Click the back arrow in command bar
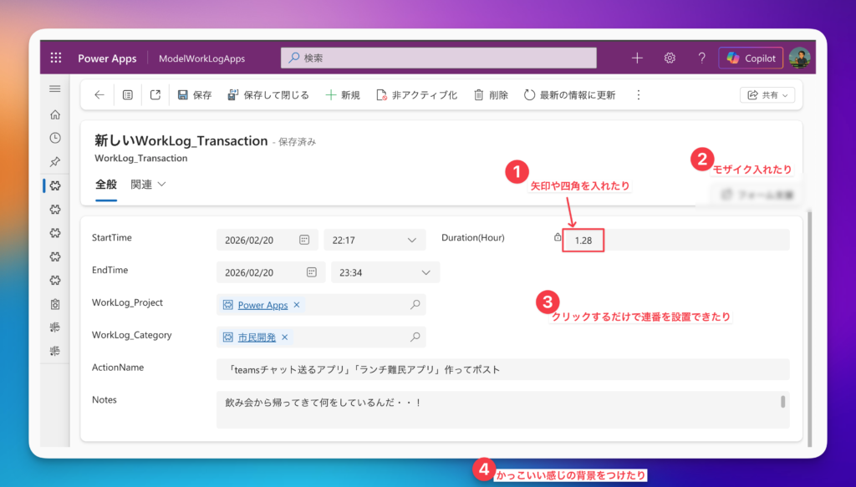Image resolution: width=856 pixels, height=487 pixels. pyautogui.click(x=99, y=95)
